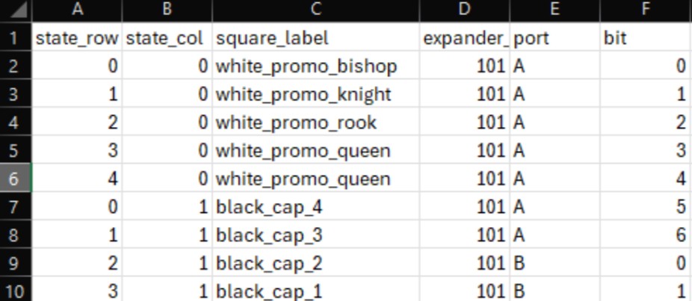Click the square_label header cell
692x301 pixels.
(x=315, y=38)
